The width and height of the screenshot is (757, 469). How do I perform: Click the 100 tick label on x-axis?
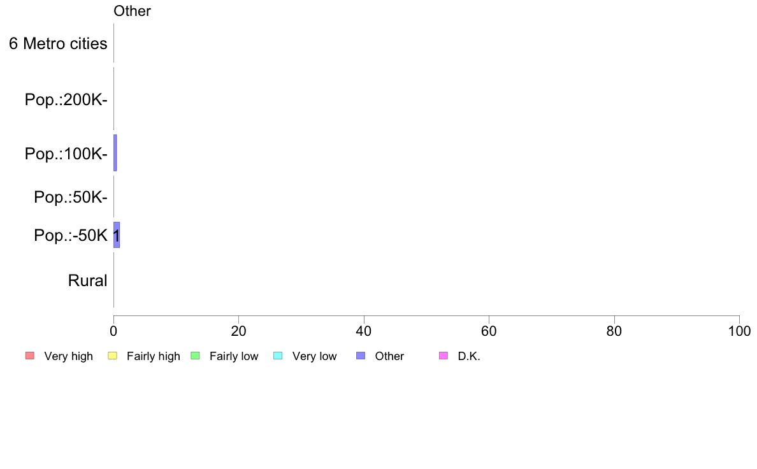tap(740, 331)
